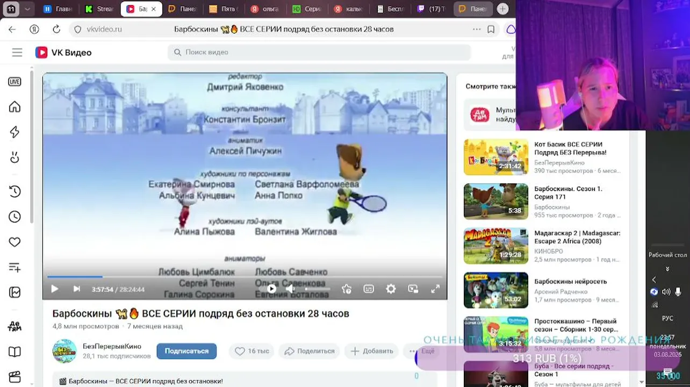Switch to the 'Сери' browser tab
The image size is (690, 387).
pyautogui.click(x=308, y=9)
